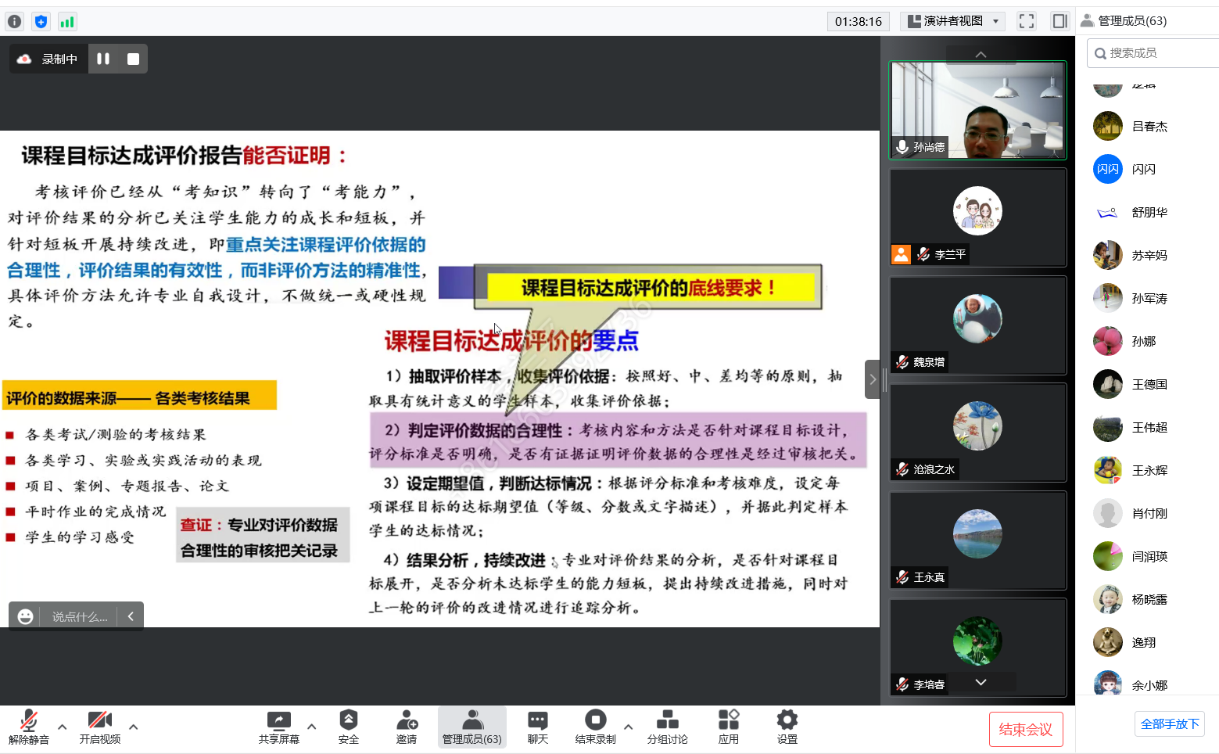This screenshot has width=1219, height=754.
Task: Open 分组讨论 breakout rooms
Action: (667, 727)
